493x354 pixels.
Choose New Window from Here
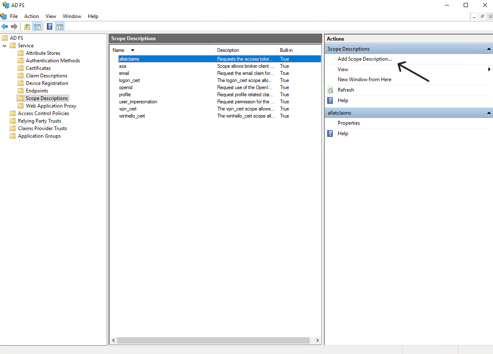point(365,80)
